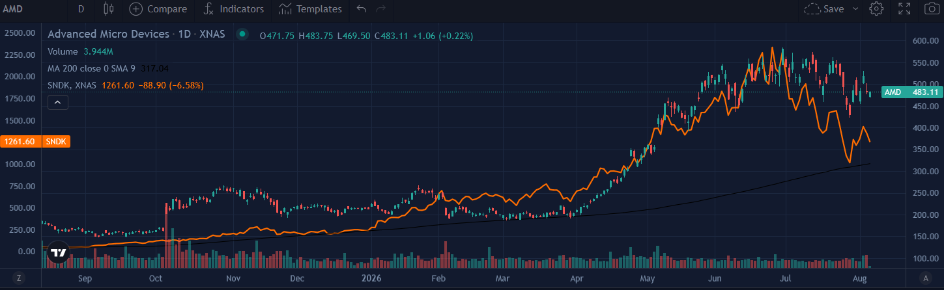Click the 600.00 price axis label
The width and height of the screenshot is (944, 290).
(x=926, y=40)
